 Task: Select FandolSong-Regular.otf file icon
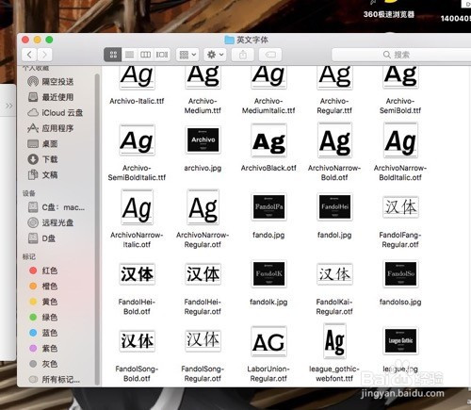(203, 341)
